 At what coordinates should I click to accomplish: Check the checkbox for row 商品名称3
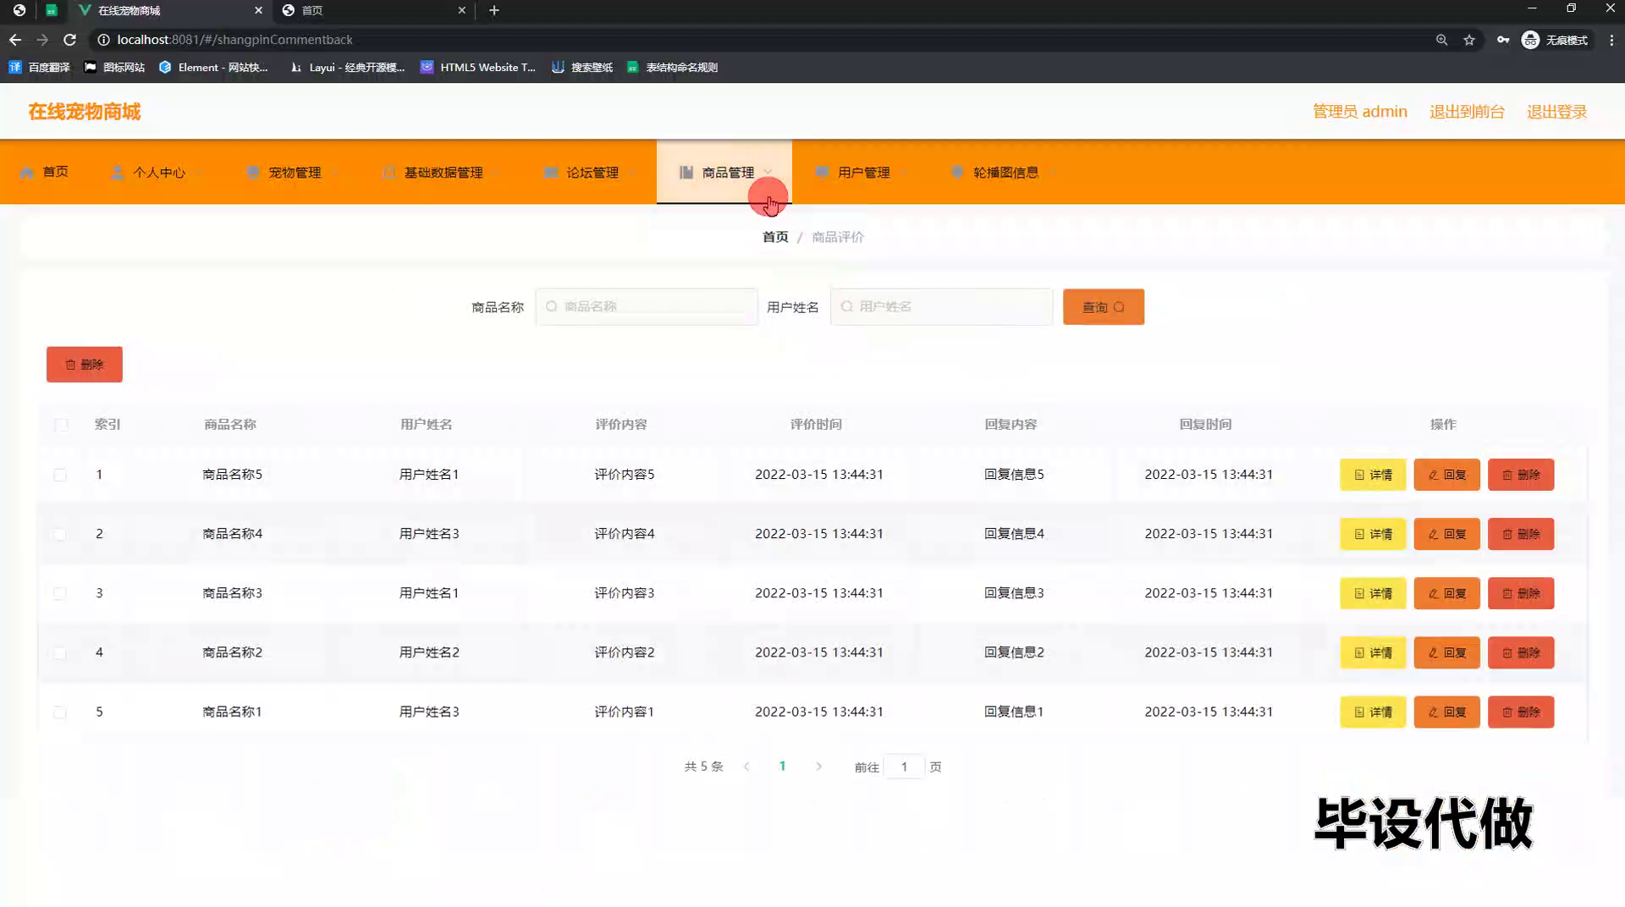(x=60, y=593)
